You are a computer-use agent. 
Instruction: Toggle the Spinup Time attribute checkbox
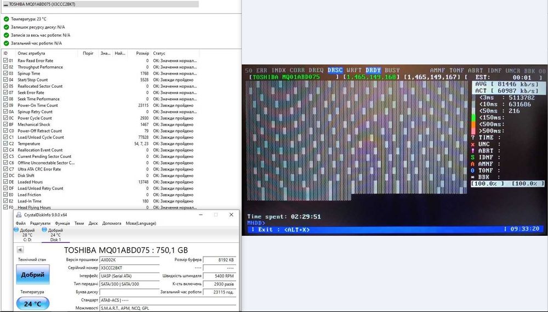pos(5,73)
